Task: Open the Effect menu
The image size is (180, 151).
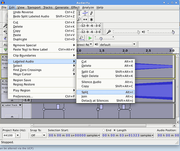Action: (75, 8)
